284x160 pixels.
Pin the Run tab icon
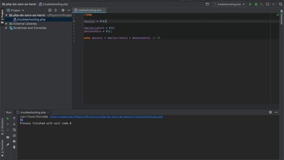tap(8, 144)
